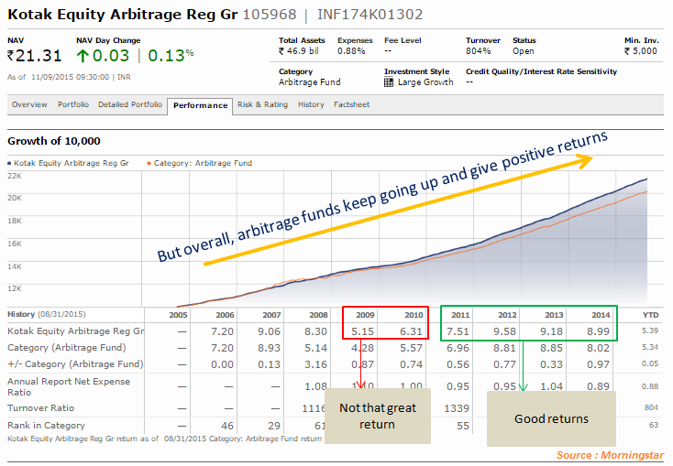673x466 pixels.
Task: Click the green arrow below 2012 returns
Action: click(x=522, y=366)
